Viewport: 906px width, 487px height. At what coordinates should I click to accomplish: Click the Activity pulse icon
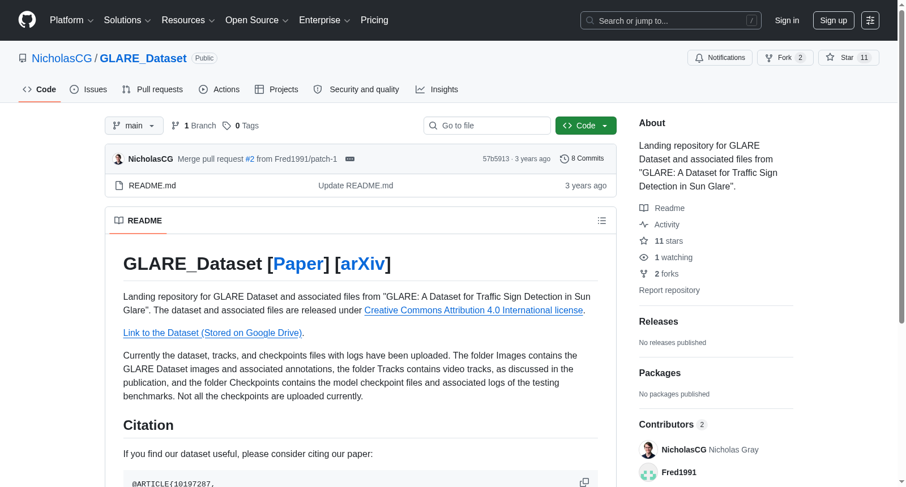click(x=644, y=225)
